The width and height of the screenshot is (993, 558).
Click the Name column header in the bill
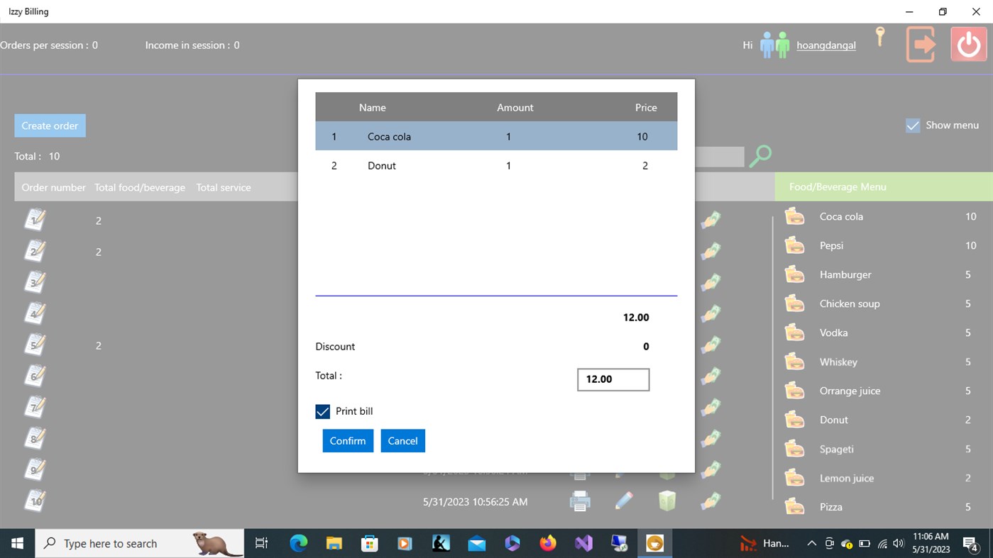[x=373, y=107]
